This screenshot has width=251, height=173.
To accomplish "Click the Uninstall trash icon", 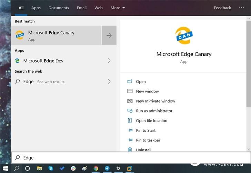I will tap(130, 150).
